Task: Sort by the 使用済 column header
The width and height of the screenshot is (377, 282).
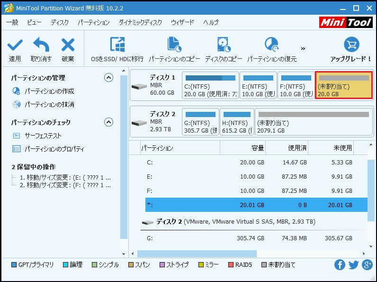Action: tap(287, 148)
